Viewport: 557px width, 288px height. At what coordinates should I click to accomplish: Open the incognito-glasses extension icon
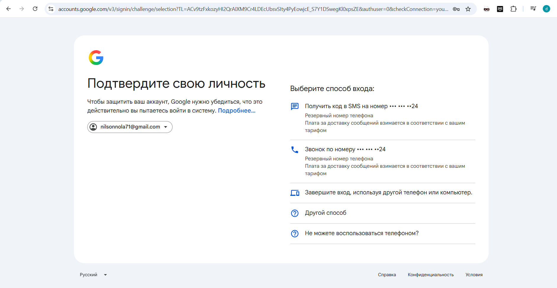coord(487,9)
